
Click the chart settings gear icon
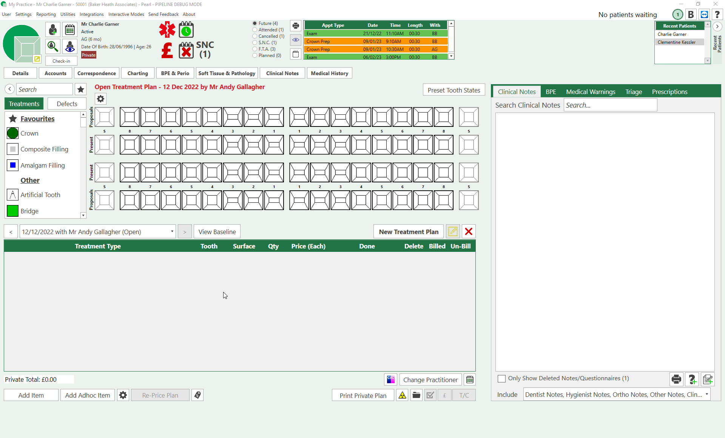[100, 99]
